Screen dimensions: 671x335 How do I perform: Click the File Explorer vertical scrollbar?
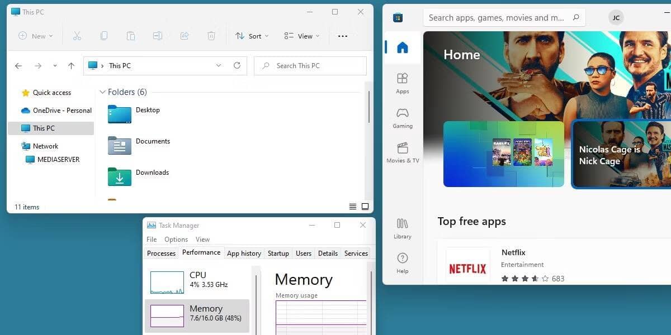[368, 107]
